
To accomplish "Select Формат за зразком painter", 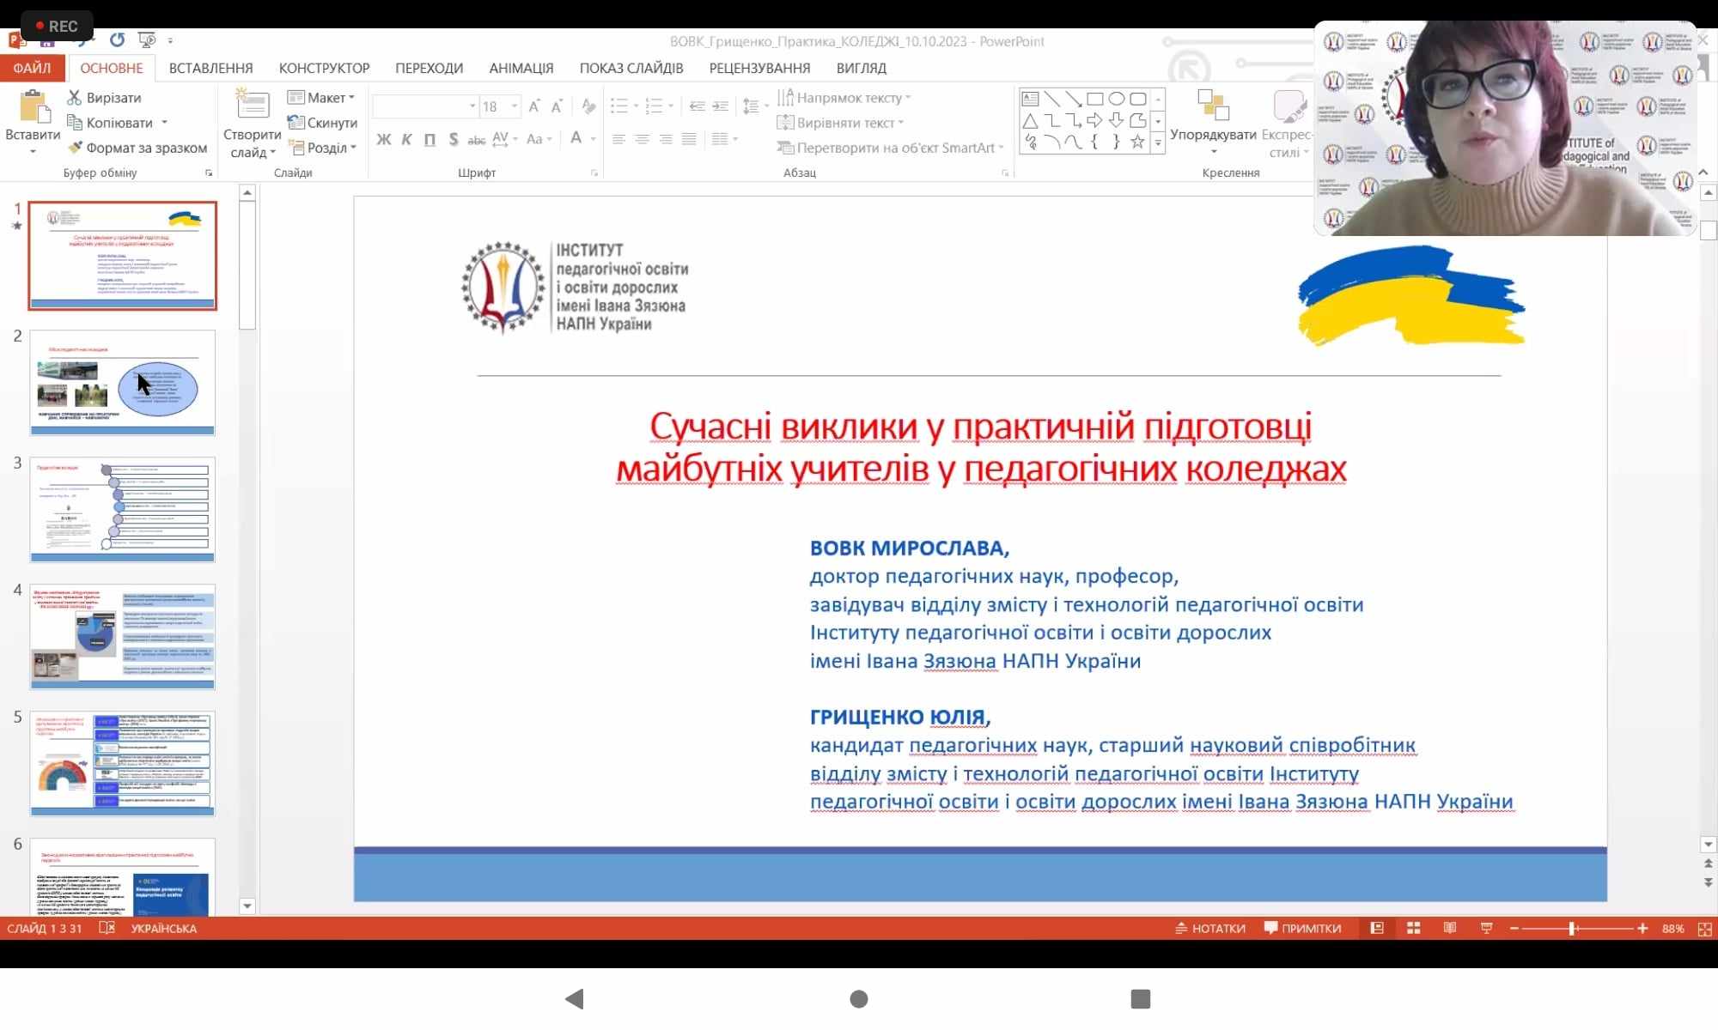I will pyautogui.click(x=138, y=148).
